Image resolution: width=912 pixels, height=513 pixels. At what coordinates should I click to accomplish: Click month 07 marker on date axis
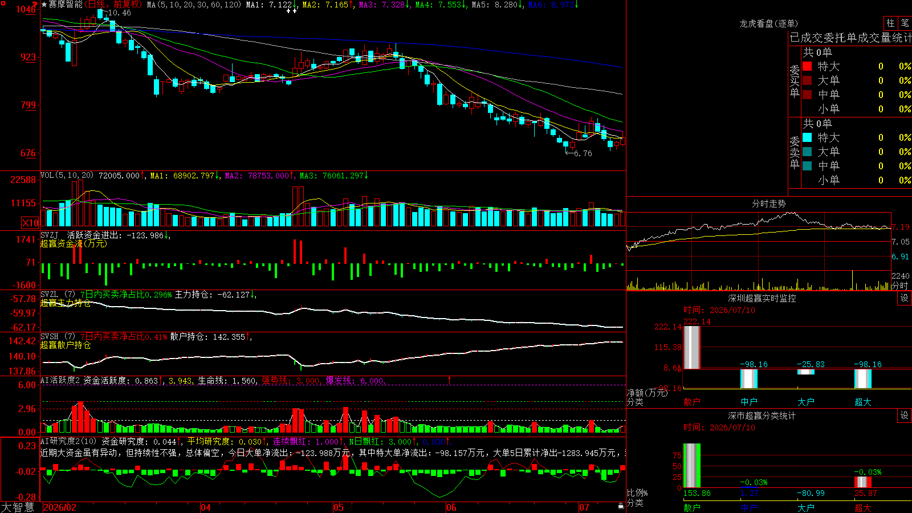584,507
